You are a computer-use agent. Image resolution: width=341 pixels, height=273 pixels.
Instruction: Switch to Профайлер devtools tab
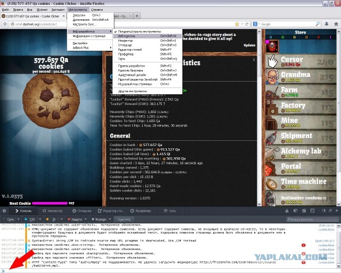pyautogui.click(x=140, y=211)
